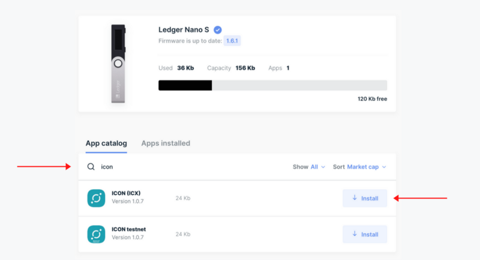Open the Sort Market cap dropdown
Image resolution: width=480 pixels, height=260 pixels.
pos(359,167)
